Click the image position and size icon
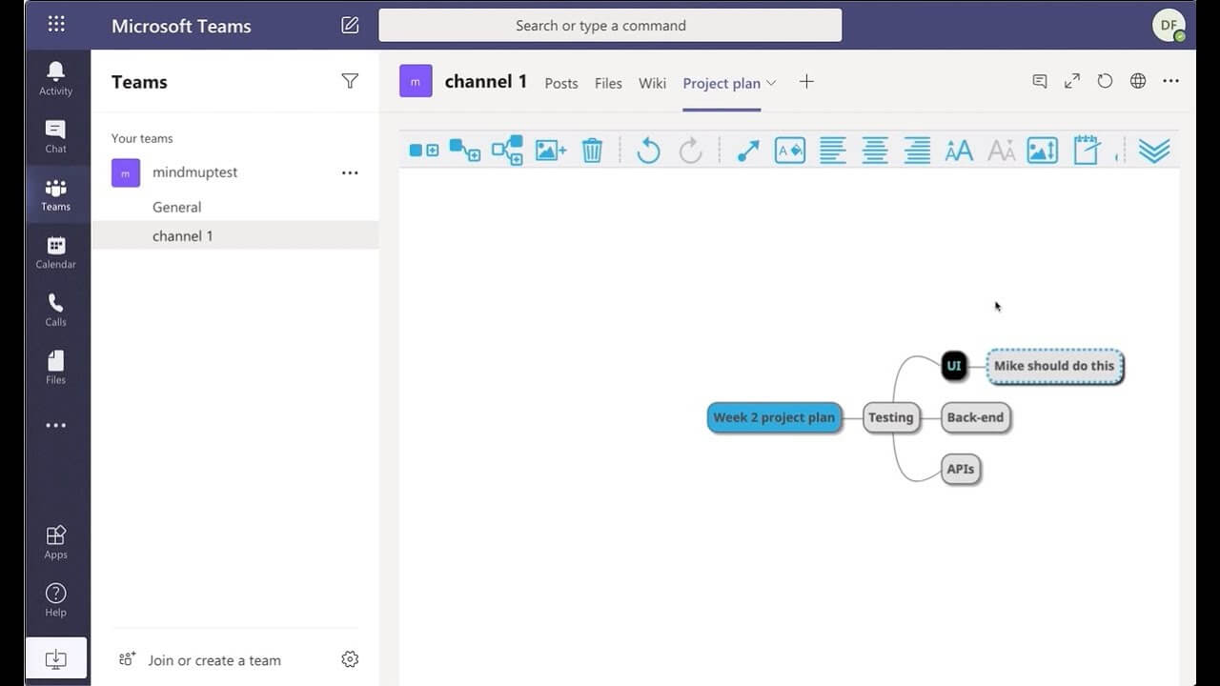The height and width of the screenshot is (686, 1220). [x=1043, y=150]
